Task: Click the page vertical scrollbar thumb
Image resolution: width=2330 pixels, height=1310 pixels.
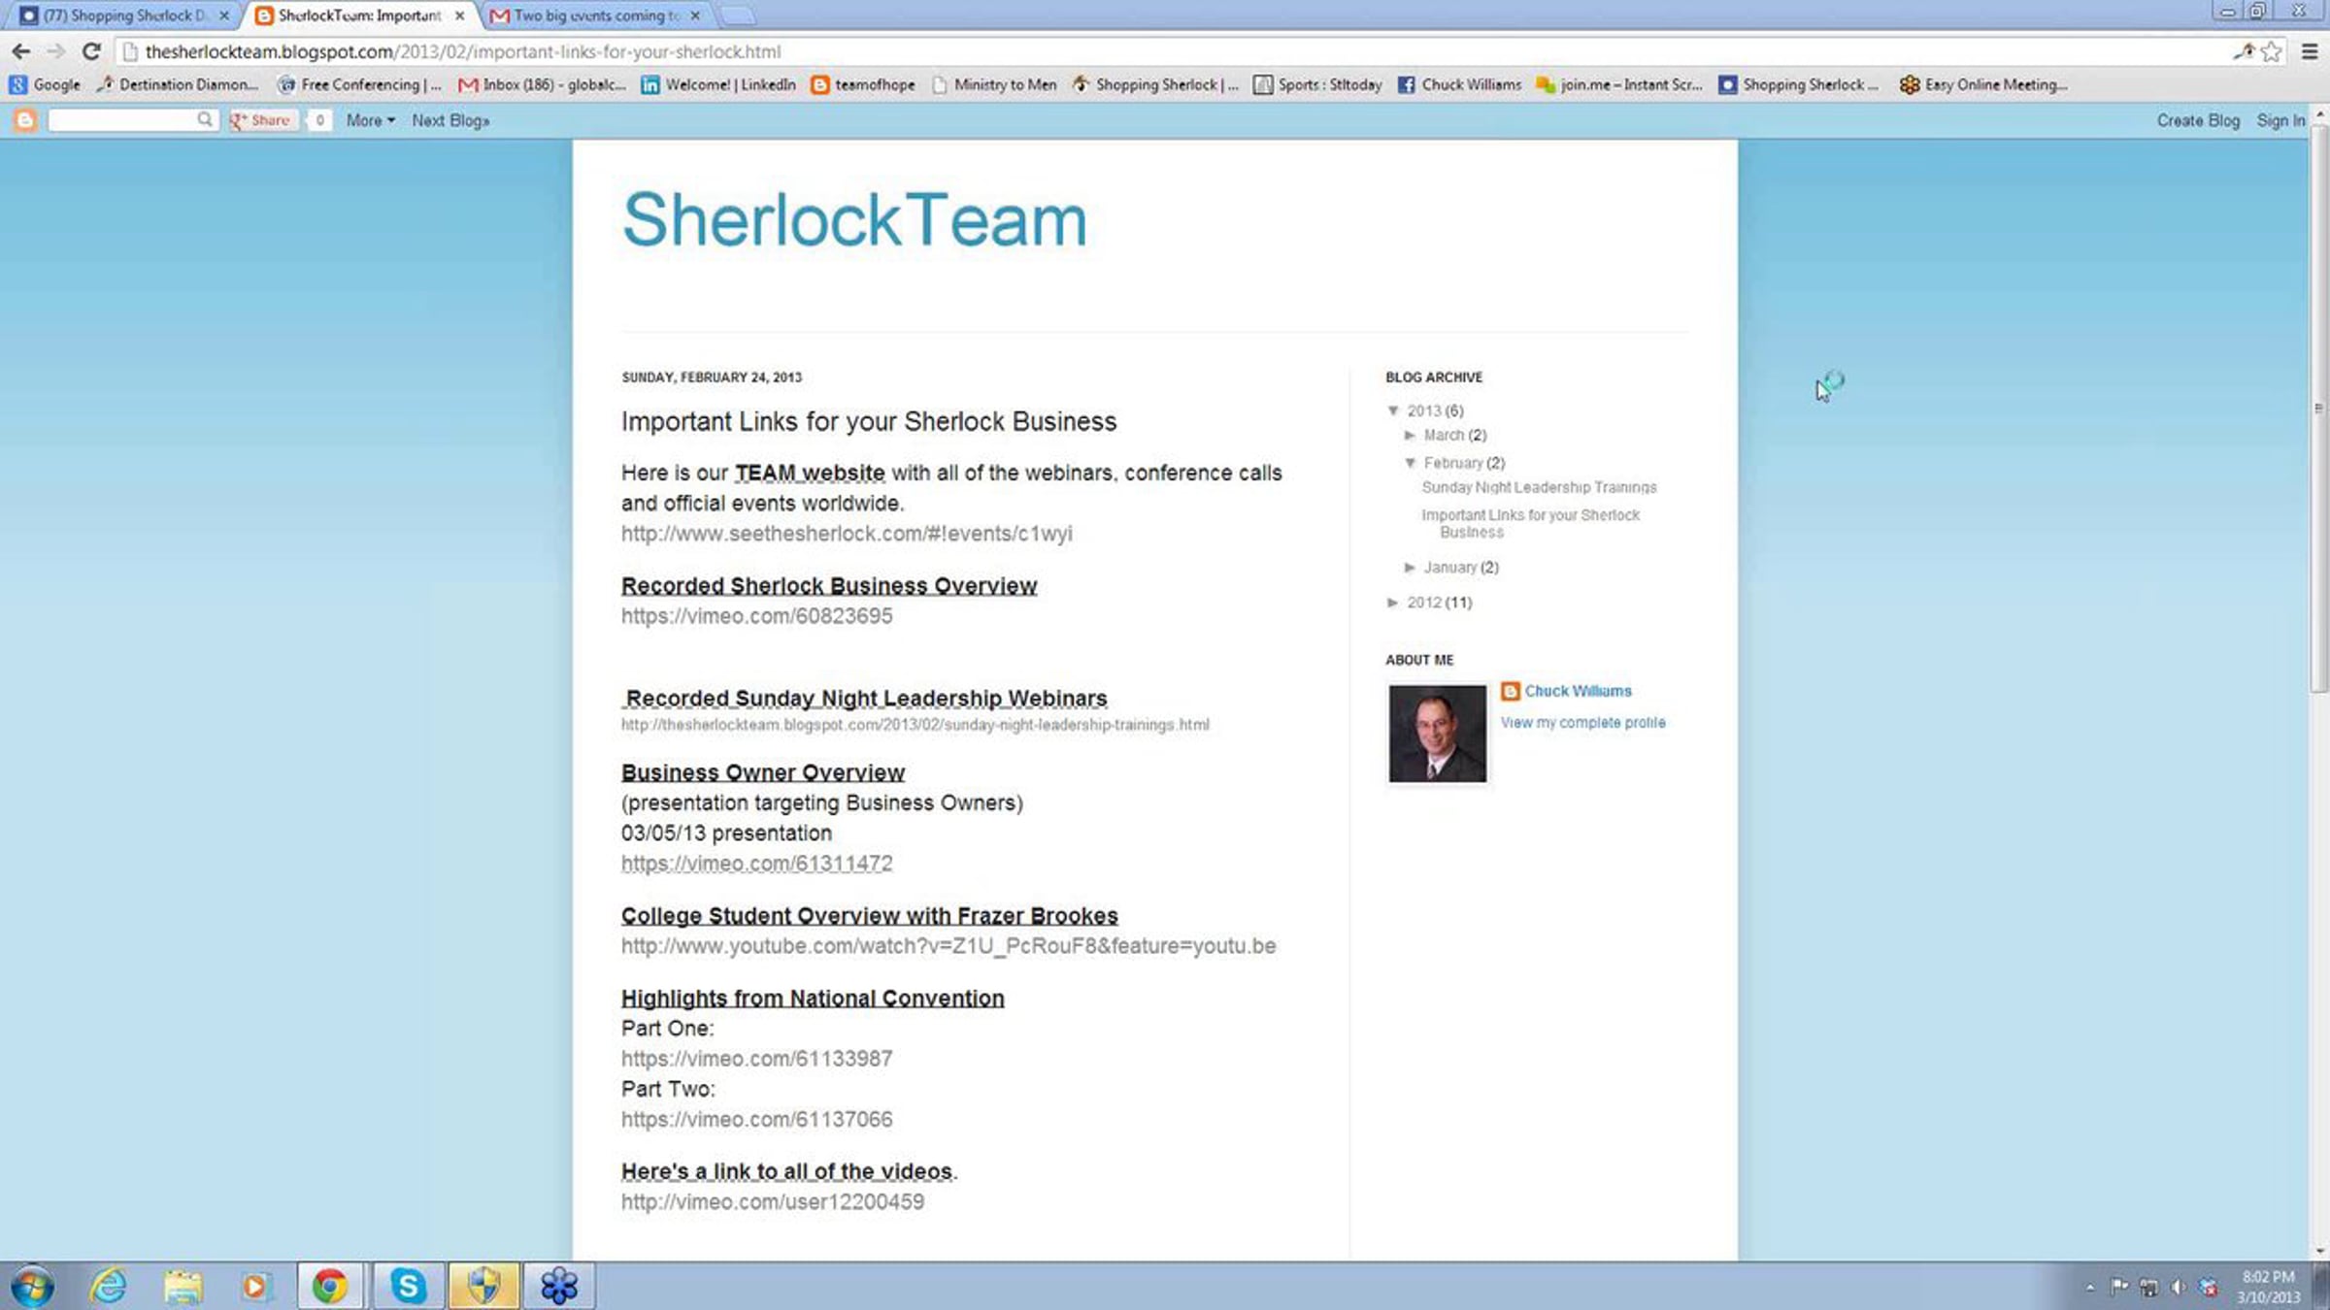Action: coord(2319,408)
